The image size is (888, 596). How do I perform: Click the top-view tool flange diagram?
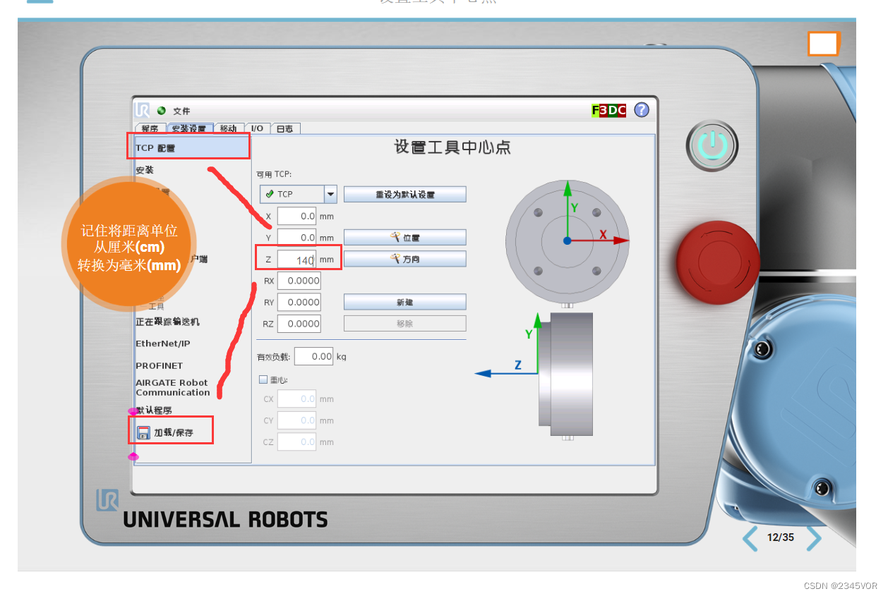coord(567,241)
